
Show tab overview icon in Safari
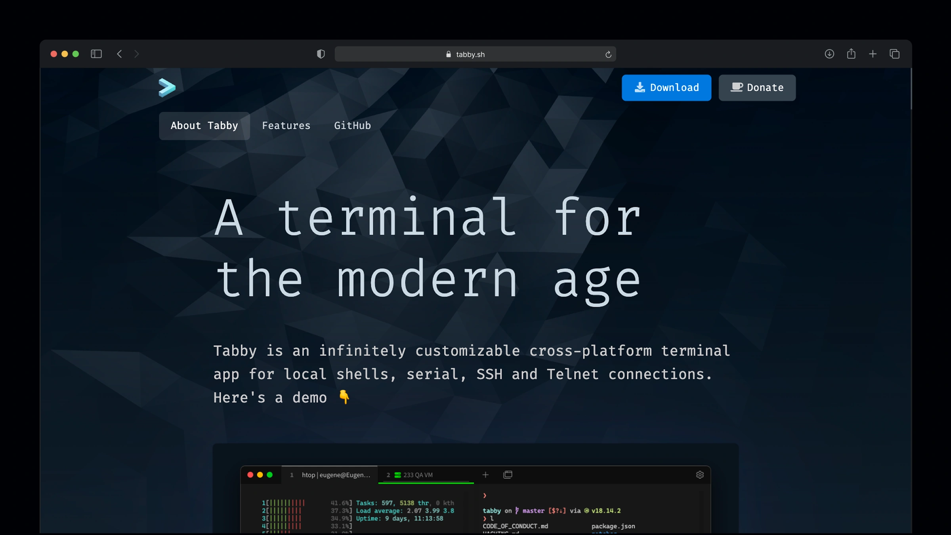coord(894,54)
